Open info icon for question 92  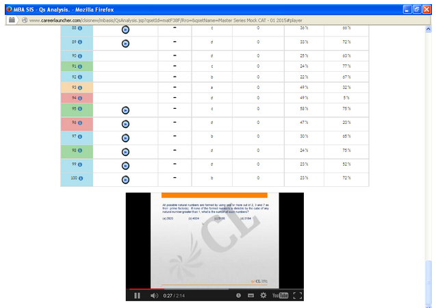(x=80, y=77)
